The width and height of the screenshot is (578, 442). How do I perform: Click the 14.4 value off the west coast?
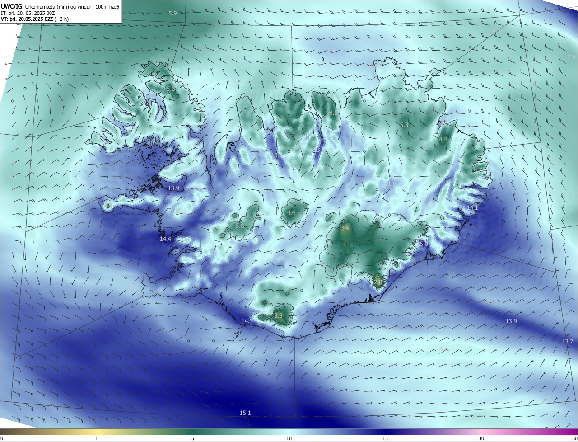point(165,239)
